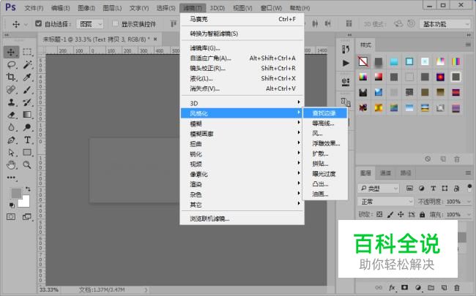Apply the no-style swatch with red slash
476x296 pixels.
363,61
